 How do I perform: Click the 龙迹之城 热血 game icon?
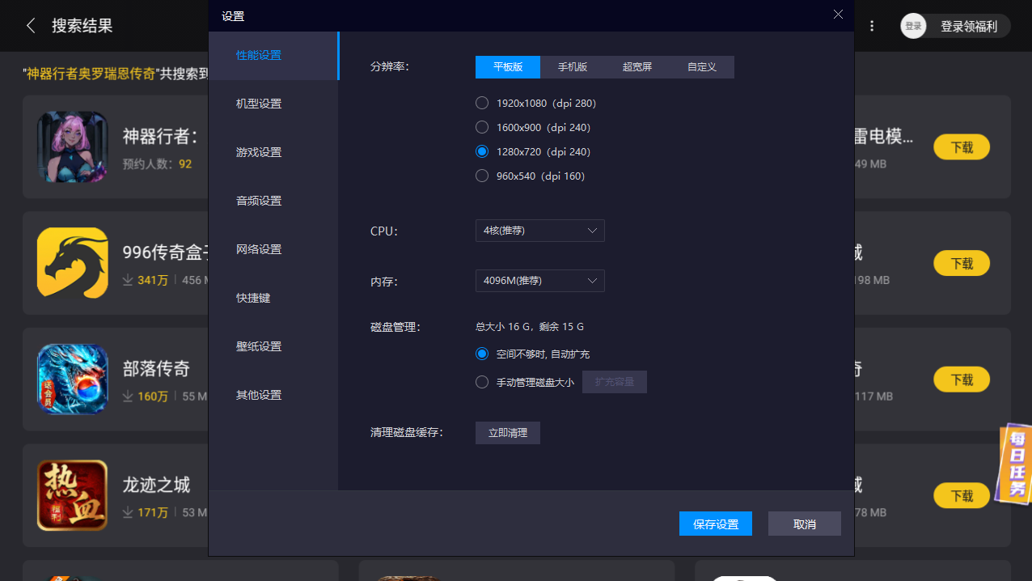[72, 494]
